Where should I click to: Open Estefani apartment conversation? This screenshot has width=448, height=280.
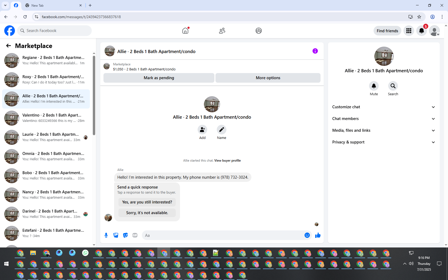tap(46, 233)
